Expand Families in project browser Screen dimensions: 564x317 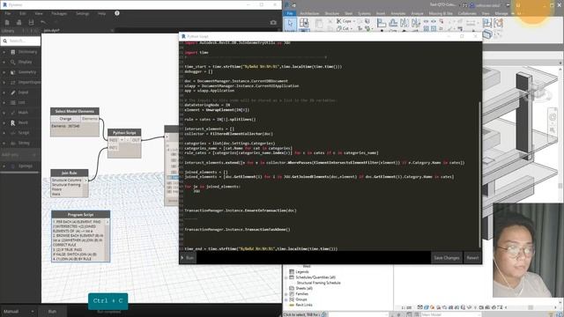point(286,294)
